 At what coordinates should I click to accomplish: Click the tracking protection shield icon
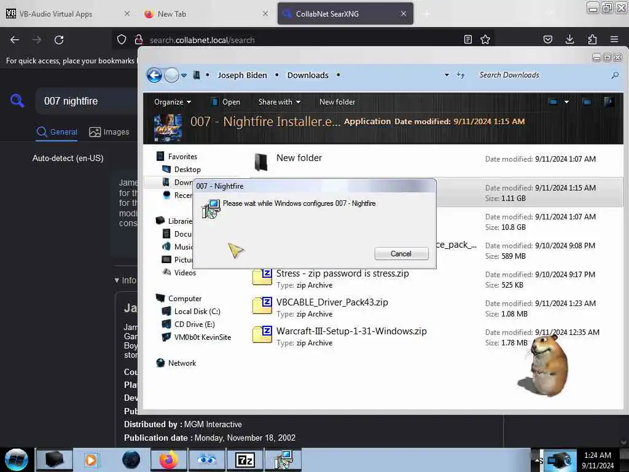[122, 39]
